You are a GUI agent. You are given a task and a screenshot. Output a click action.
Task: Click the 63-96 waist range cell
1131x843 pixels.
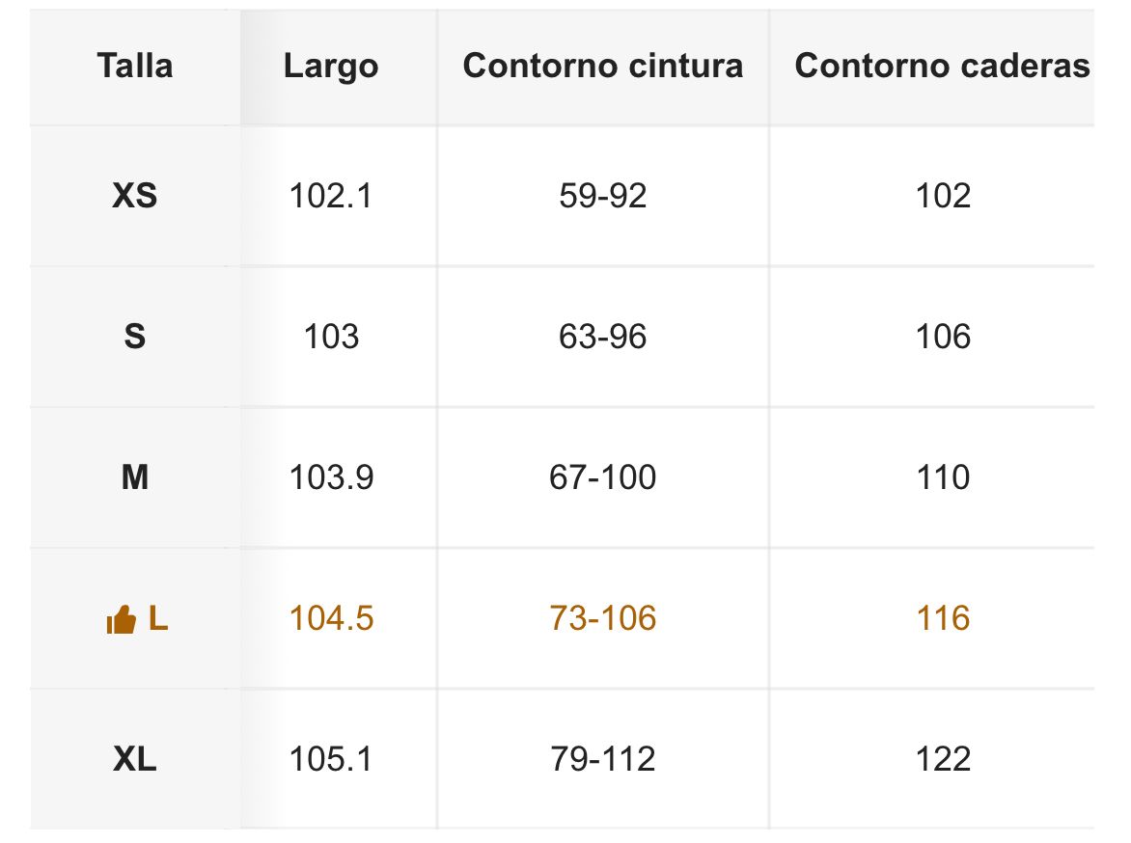point(603,338)
